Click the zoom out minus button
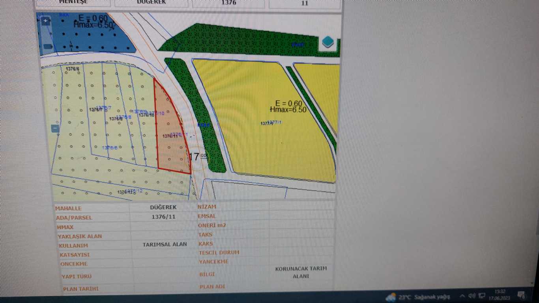This screenshot has height=303, width=539. (55, 128)
